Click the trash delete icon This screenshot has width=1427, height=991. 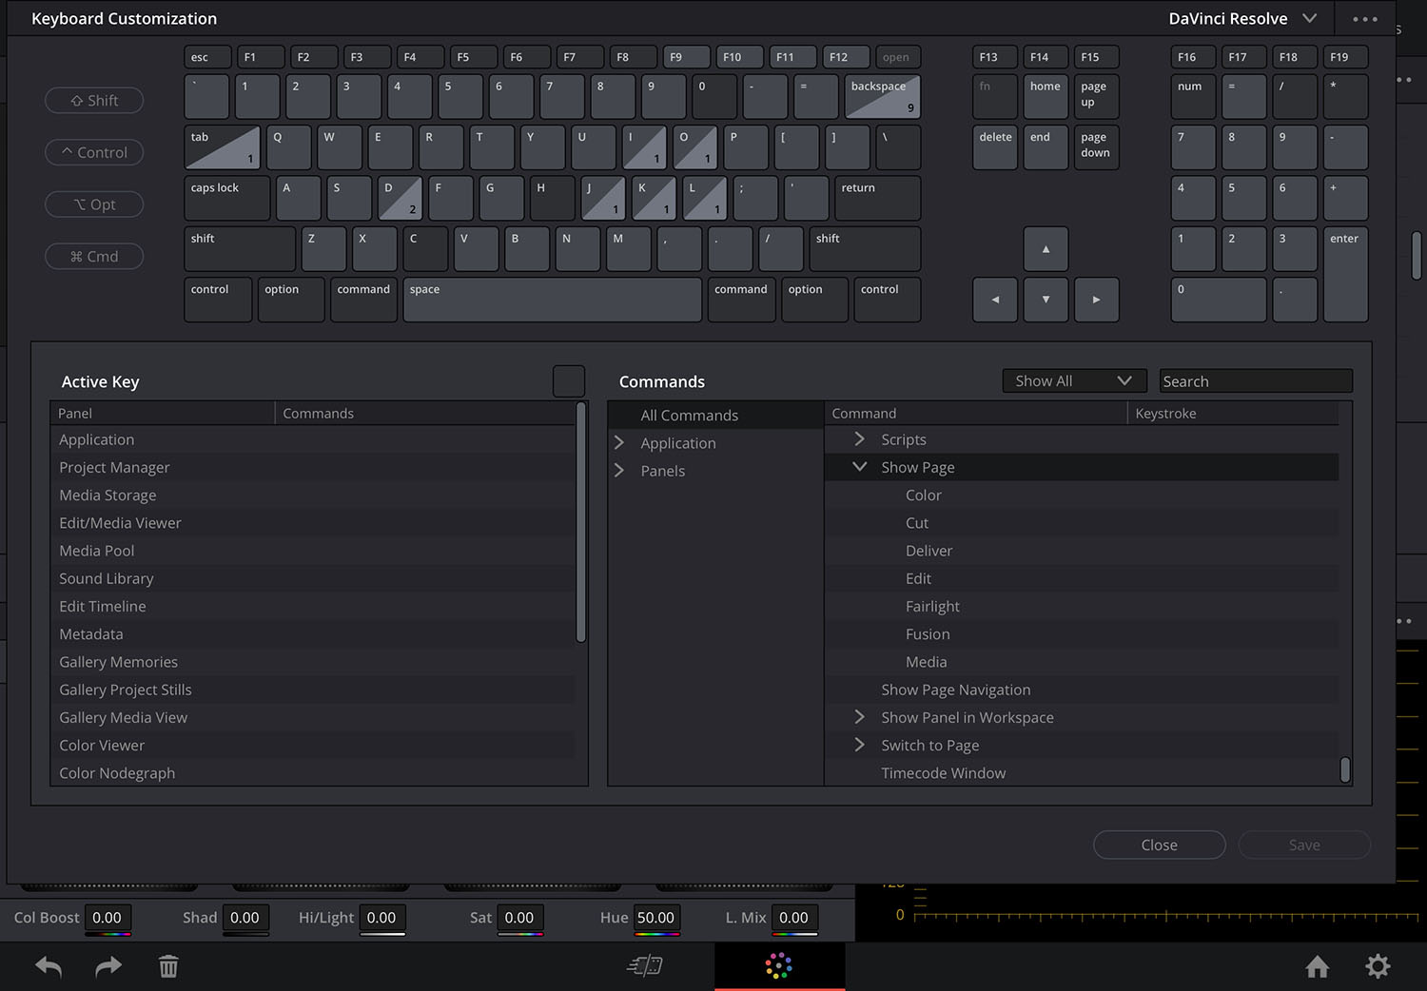point(168,967)
